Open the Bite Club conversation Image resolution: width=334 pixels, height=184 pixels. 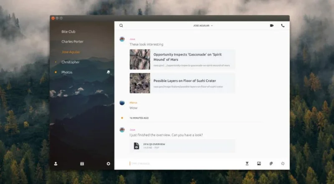(x=68, y=32)
